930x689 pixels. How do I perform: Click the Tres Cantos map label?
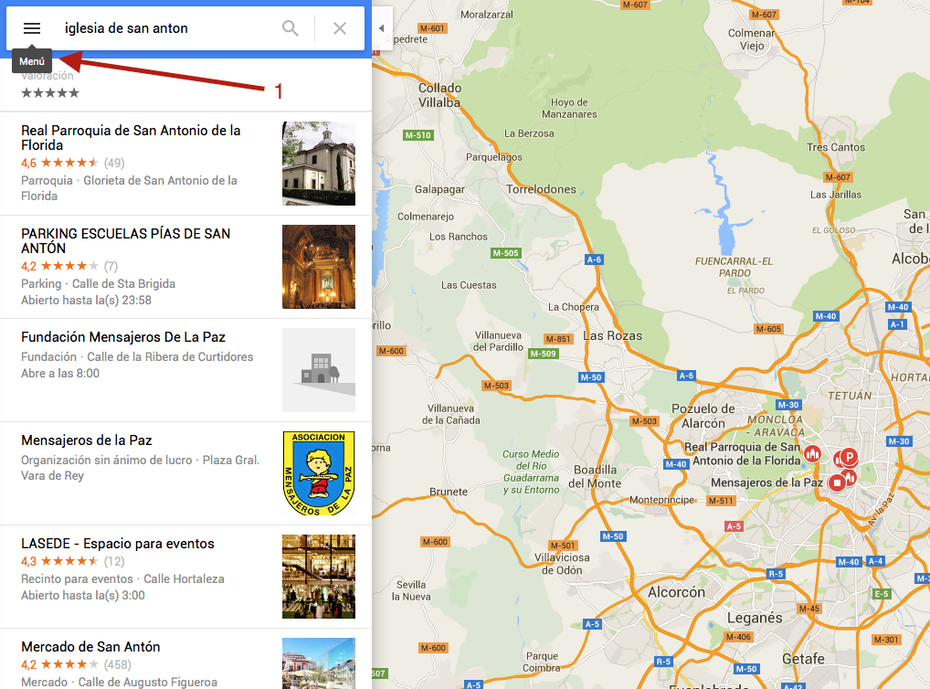pyautogui.click(x=836, y=147)
